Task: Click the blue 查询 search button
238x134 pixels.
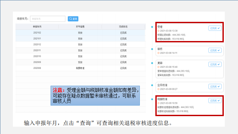Action: click(73, 19)
